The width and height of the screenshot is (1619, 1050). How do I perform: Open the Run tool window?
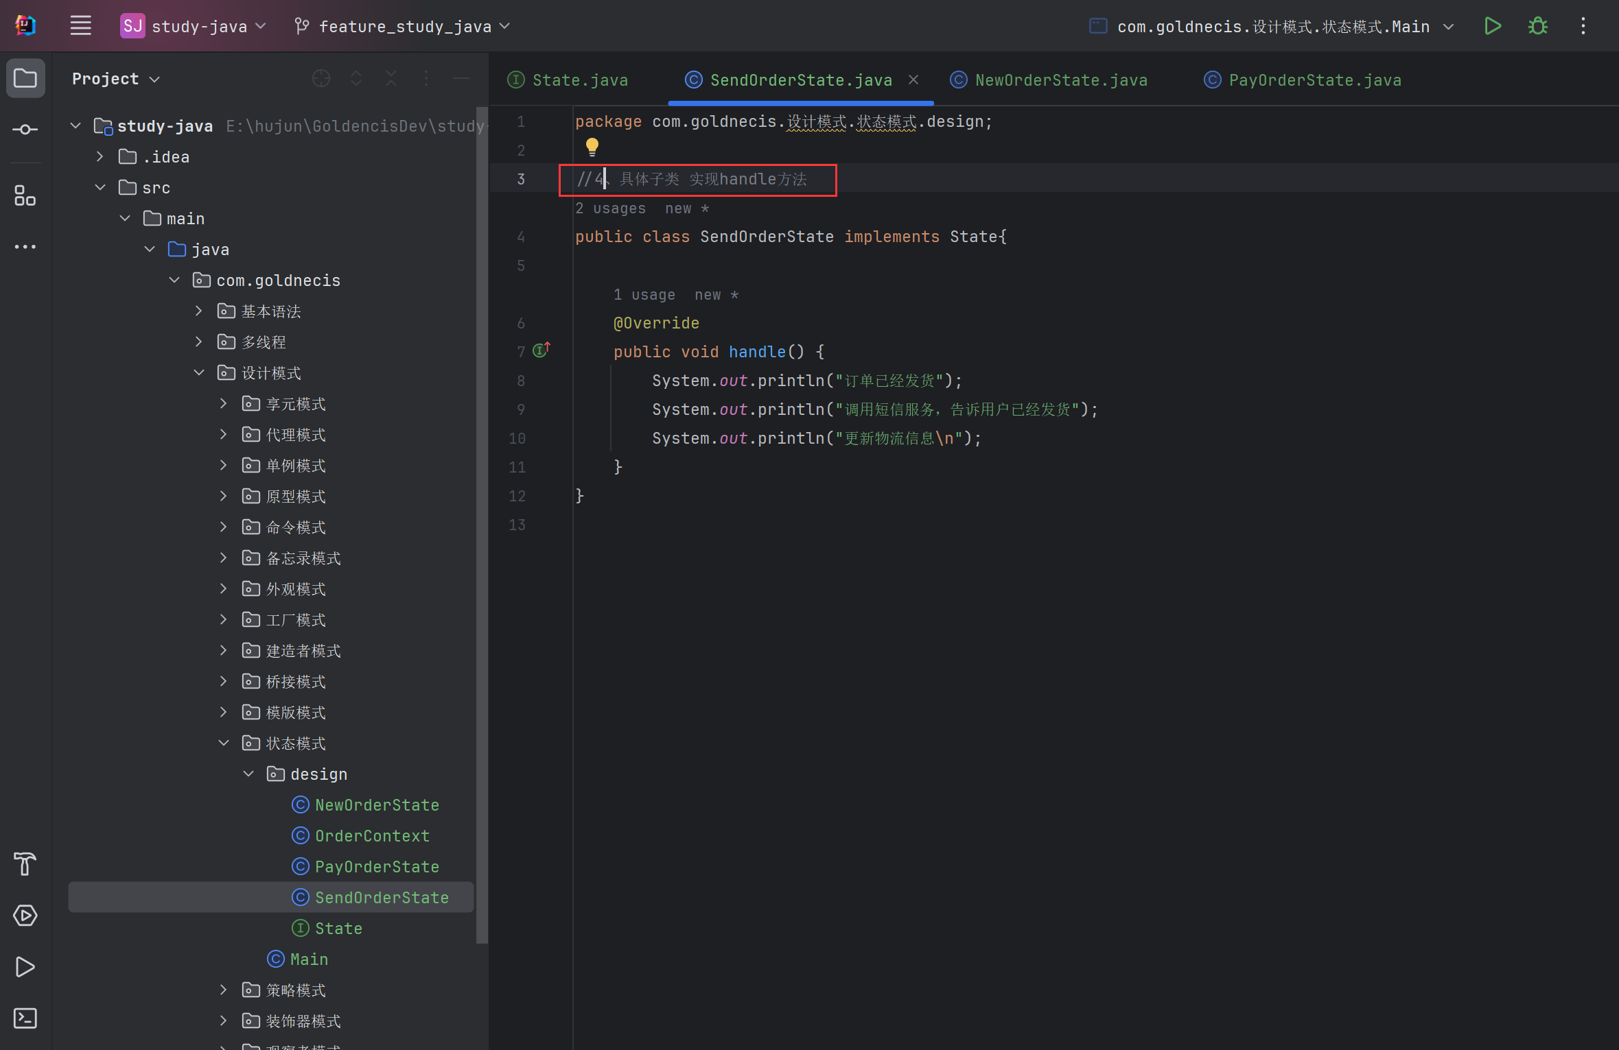click(25, 966)
